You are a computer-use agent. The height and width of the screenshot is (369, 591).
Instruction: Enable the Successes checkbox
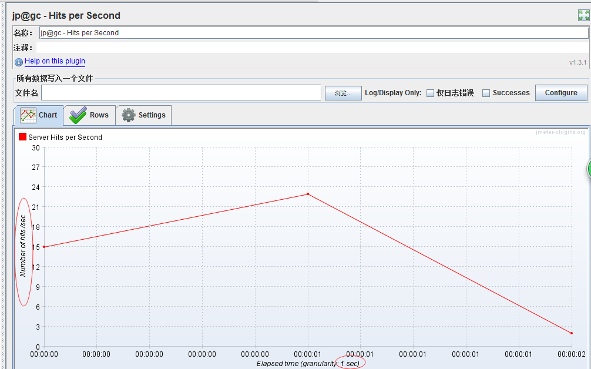pos(486,93)
